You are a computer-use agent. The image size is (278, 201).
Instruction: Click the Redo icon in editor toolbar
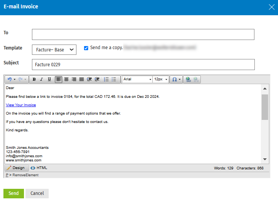tap(21, 79)
